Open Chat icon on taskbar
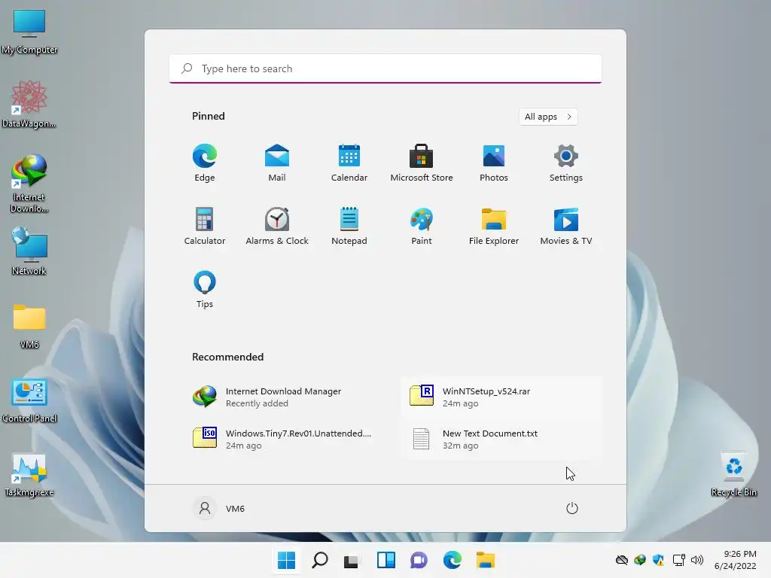This screenshot has width=771, height=578. coord(419,560)
